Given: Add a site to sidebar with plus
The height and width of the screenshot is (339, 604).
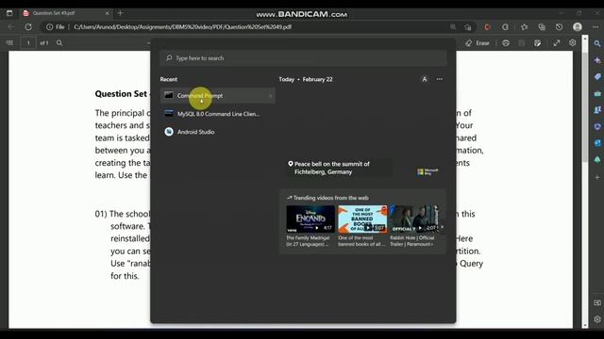Looking at the screenshot, I should pyautogui.click(x=597, y=177).
